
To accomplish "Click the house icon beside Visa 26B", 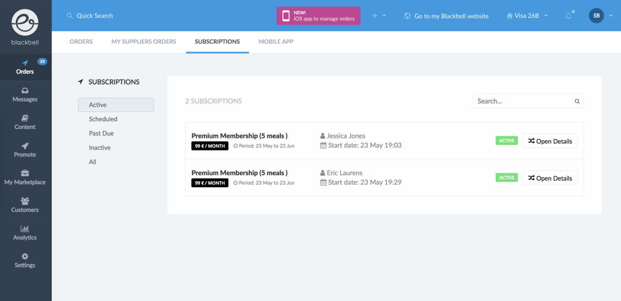I will pos(509,16).
